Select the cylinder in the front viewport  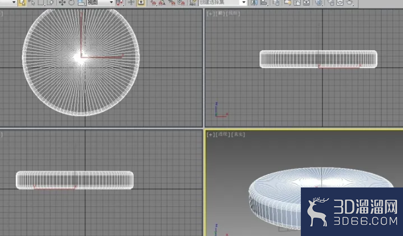pos(318,59)
